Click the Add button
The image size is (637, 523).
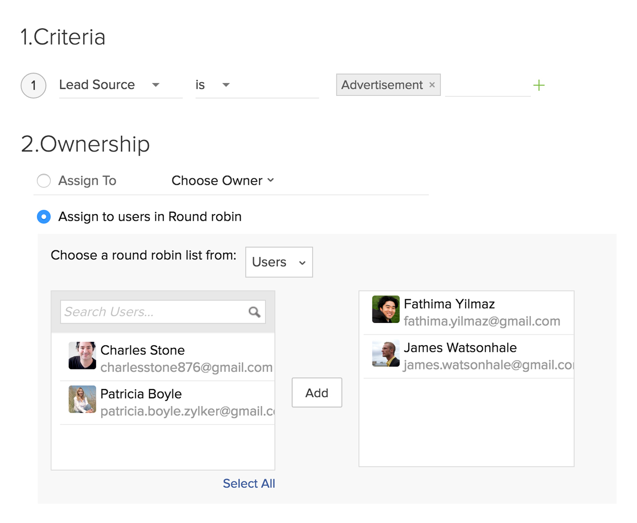click(317, 392)
